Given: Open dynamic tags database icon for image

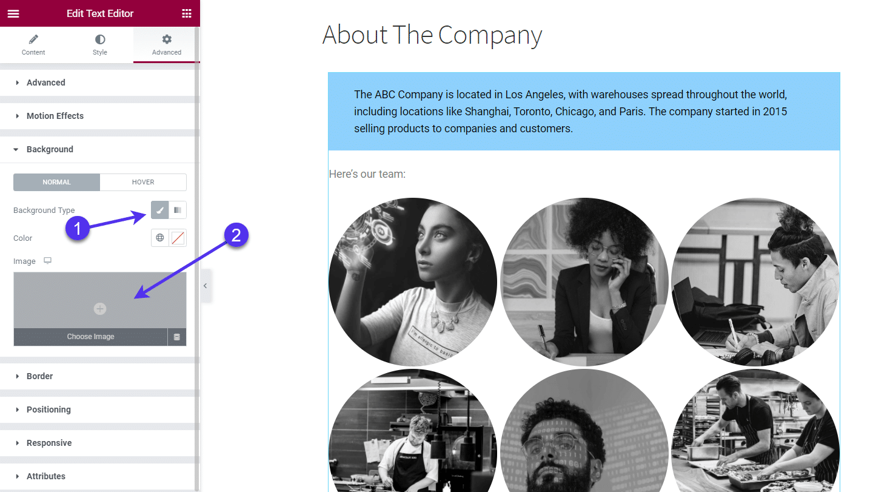Looking at the screenshot, I should pos(177,337).
